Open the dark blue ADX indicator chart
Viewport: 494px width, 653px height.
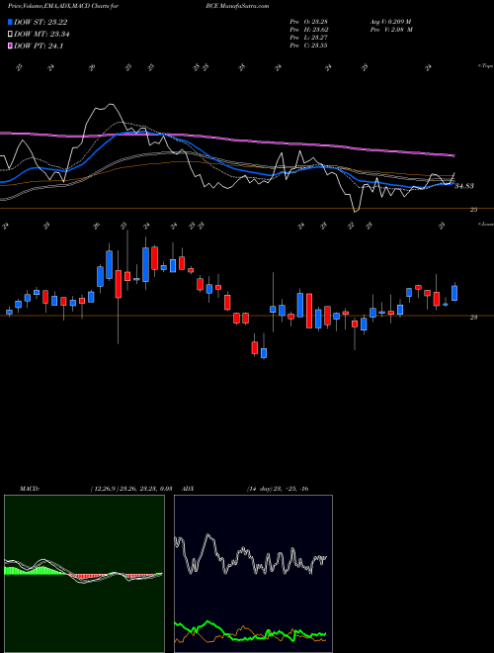[x=253, y=574]
